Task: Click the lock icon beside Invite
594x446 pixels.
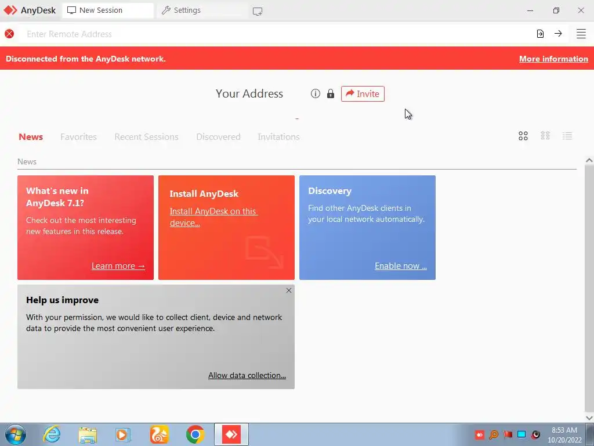Action: click(331, 93)
